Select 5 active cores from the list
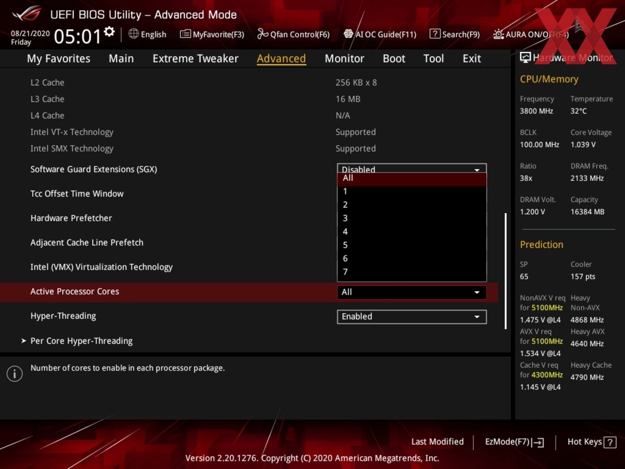This screenshot has width=625, height=469. click(412, 245)
